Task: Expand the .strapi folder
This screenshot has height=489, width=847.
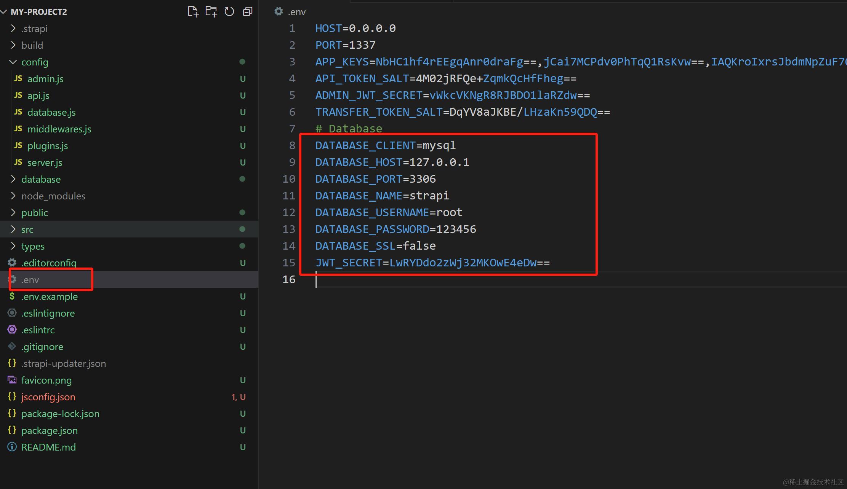Action: coord(34,29)
